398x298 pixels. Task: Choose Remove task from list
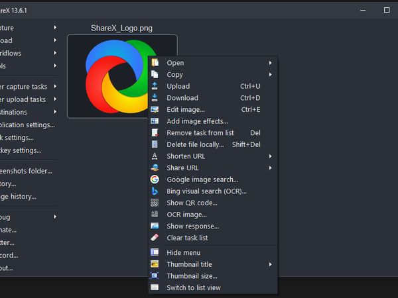[x=200, y=133]
